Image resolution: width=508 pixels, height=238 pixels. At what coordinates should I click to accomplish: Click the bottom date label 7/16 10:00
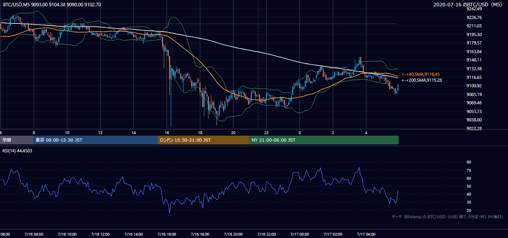[67, 234]
